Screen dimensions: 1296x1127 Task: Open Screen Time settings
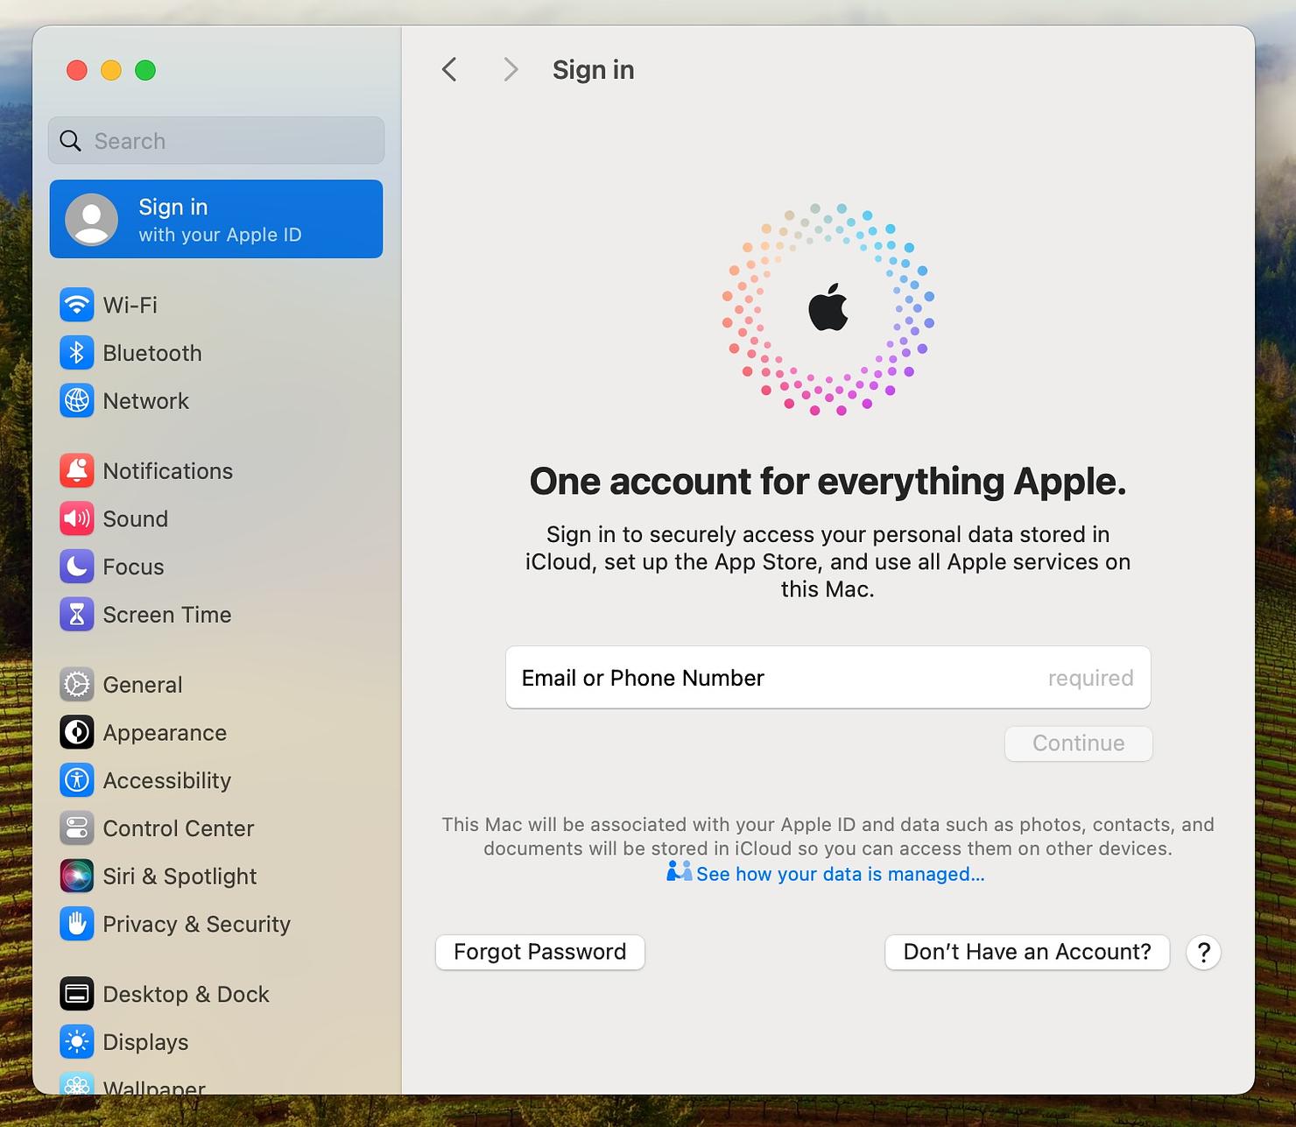pos(167,614)
